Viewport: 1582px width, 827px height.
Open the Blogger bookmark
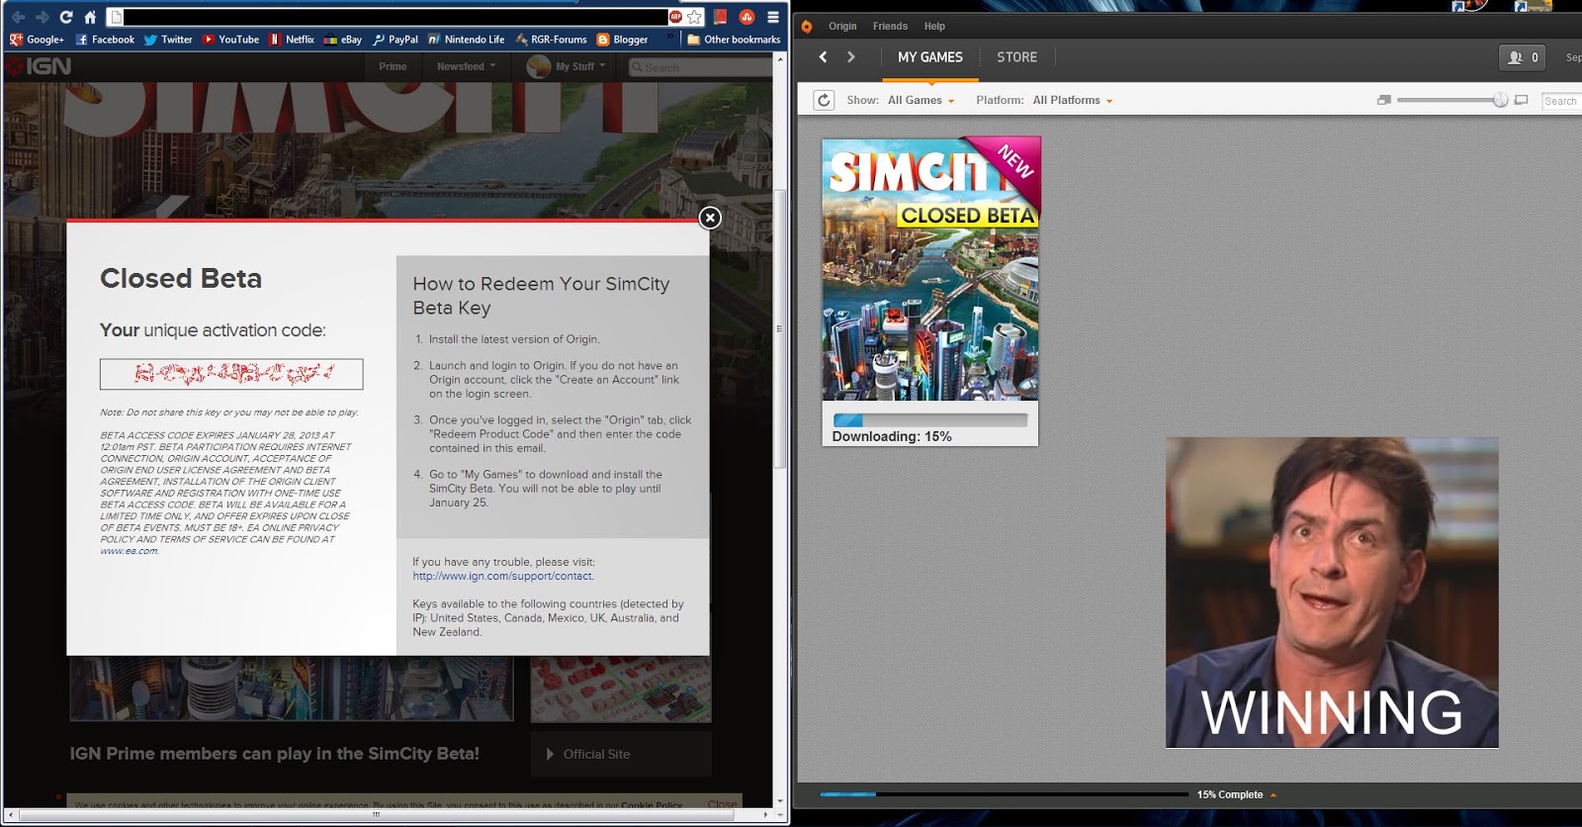pos(622,40)
